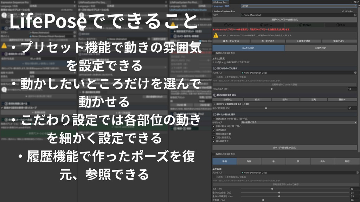
Task: Select the 履歴 tab
Action: click(347, 161)
